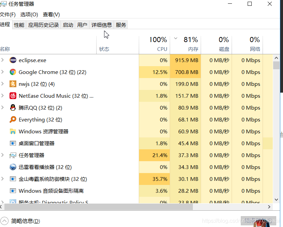Select the eclipse.exe process name
The image size is (283, 227).
tap(33, 60)
